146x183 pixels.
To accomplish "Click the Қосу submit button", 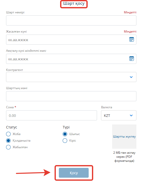I will pos(74,173).
